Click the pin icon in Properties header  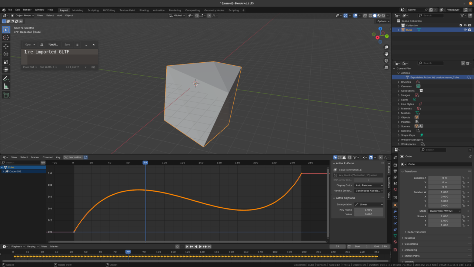470,156
